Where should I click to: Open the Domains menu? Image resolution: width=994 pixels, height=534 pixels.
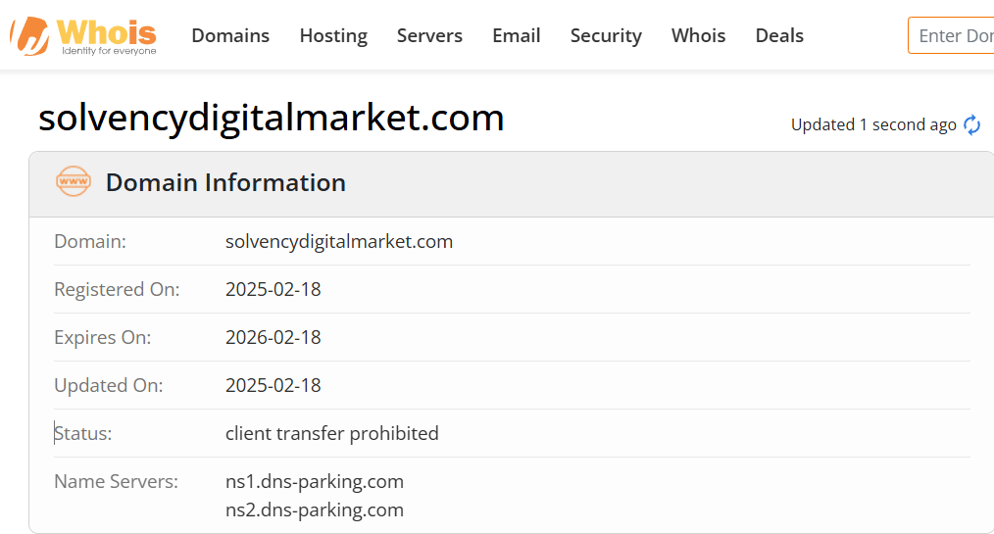coord(230,35)
